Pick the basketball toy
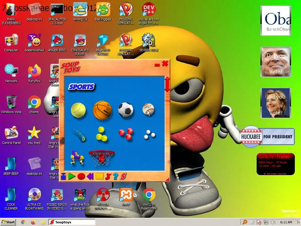Viewport: 301px width, 226px height. tap(102, 110)
